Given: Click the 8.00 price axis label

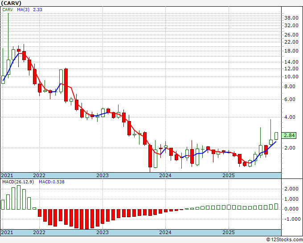Looking at the screenshot, I should click(290, 86).
